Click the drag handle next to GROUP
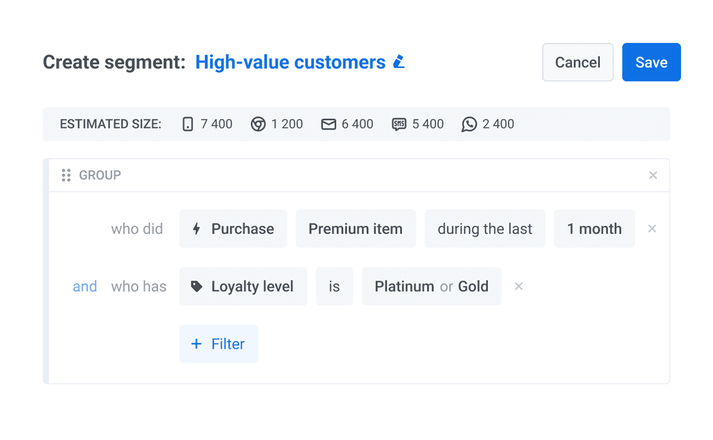Image resolution: width=713 pixels, height=440 pixels. coord(66,175)
